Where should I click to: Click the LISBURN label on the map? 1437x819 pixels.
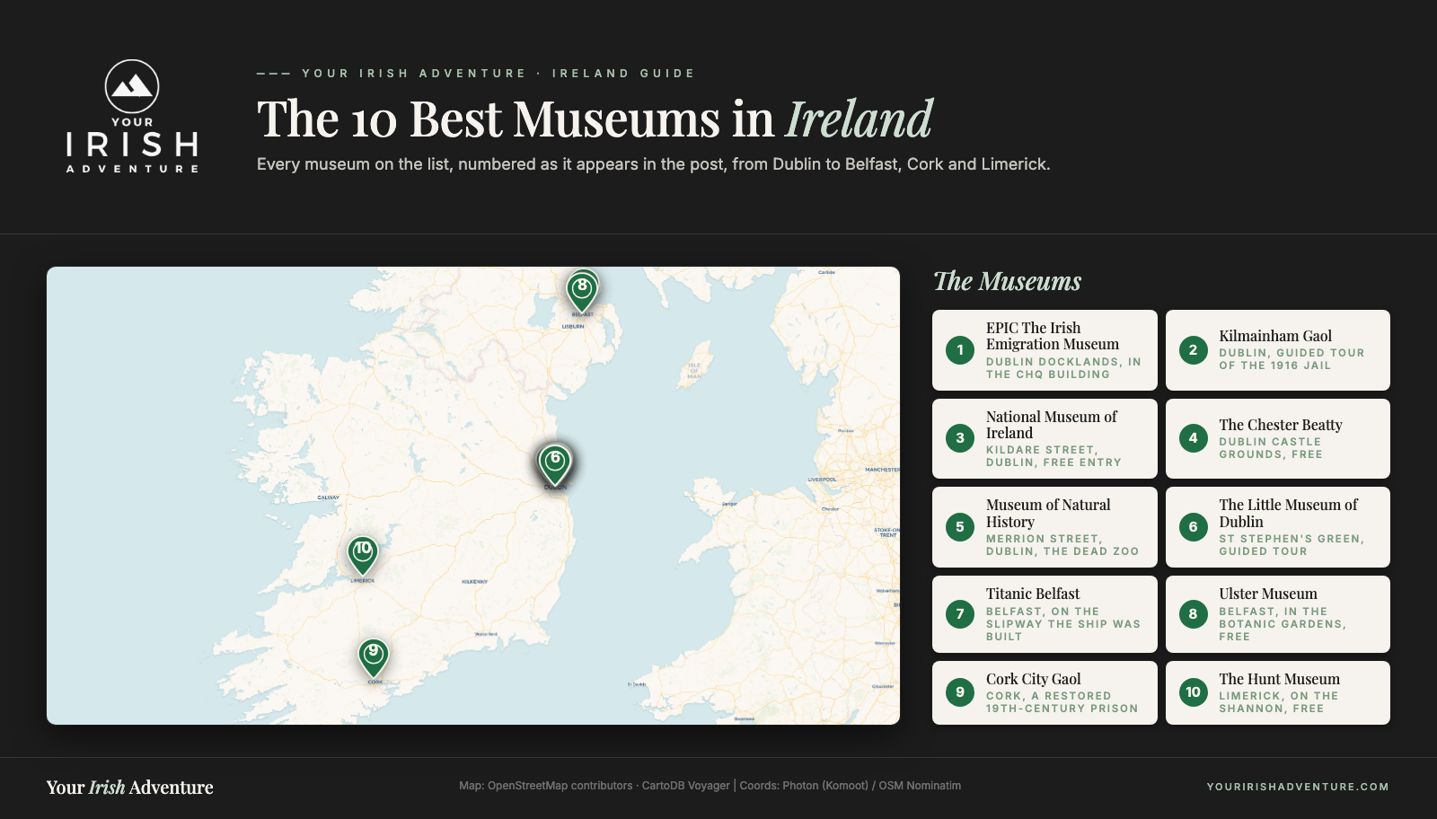pyautogui.click(x=573, y=327)
